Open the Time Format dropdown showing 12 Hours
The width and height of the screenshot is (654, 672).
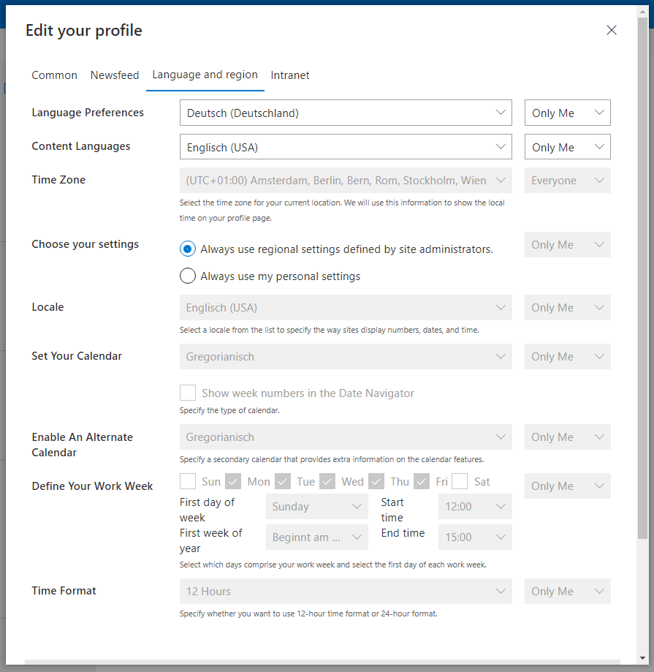point(346,592)
